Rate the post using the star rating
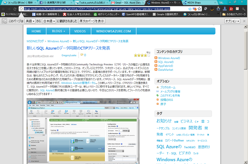Image resolution: width=248 pixels, height=164 pixels. 142,55
